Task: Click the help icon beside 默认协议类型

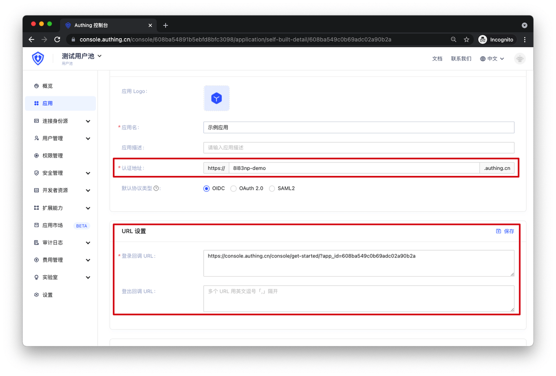Action: (156, 188)
